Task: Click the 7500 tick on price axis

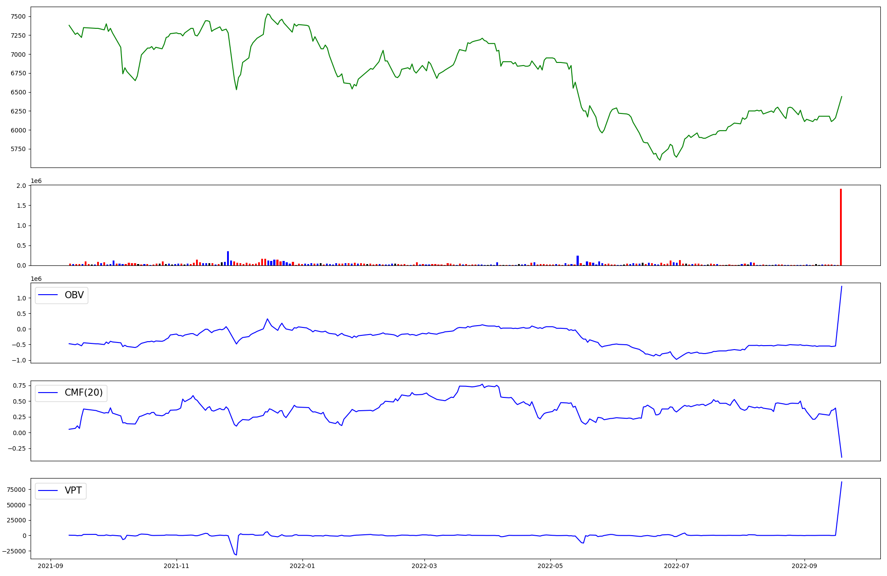Action: point(18,17)
